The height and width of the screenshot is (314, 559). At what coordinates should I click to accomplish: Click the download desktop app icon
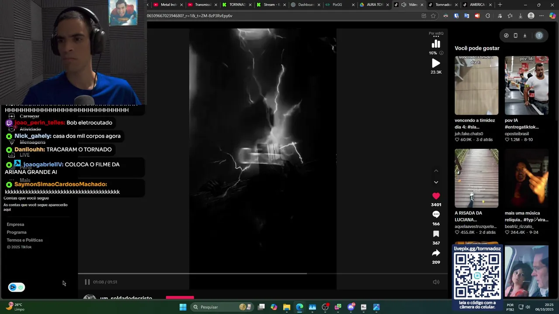coord(525,36)
